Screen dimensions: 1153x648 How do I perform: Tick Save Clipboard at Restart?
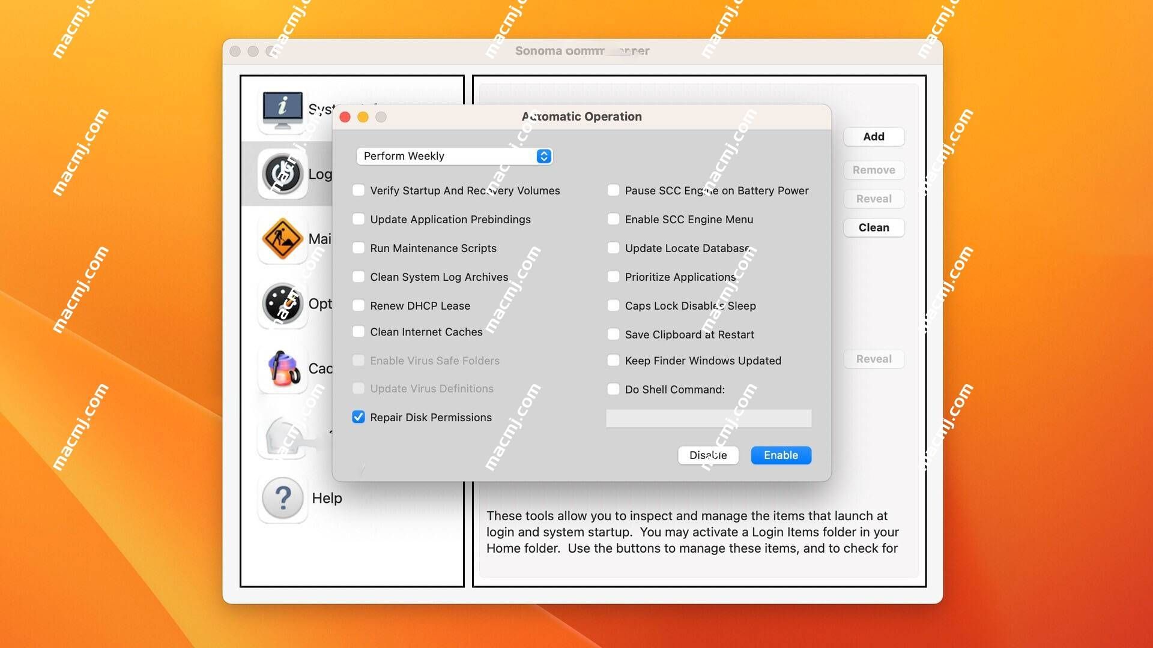[613, 334]
